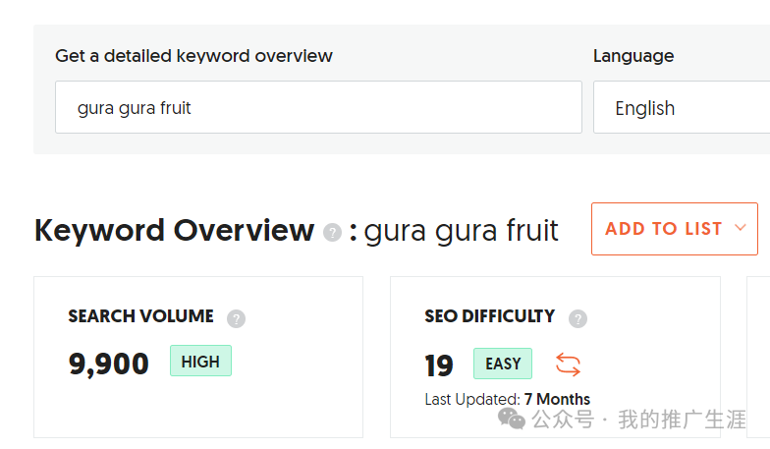Refresh SEO difficulty with the orange arrows icon
Image resolution: width=770 pixels, height=449 pixels.
pos(568,365)
